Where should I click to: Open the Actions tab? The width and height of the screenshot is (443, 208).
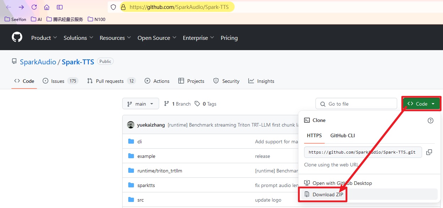point(157,81)
